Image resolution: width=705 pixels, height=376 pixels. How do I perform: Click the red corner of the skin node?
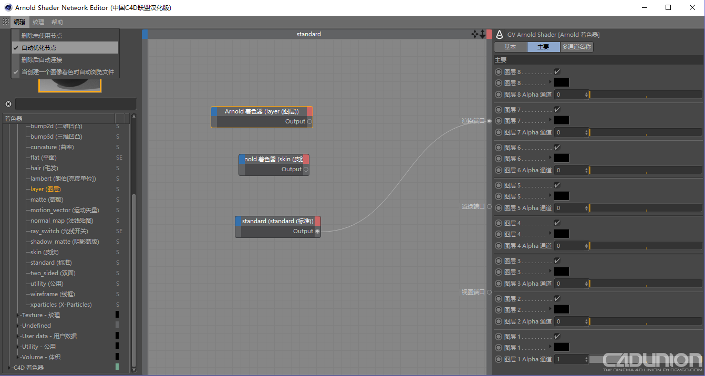pos(306,159)
